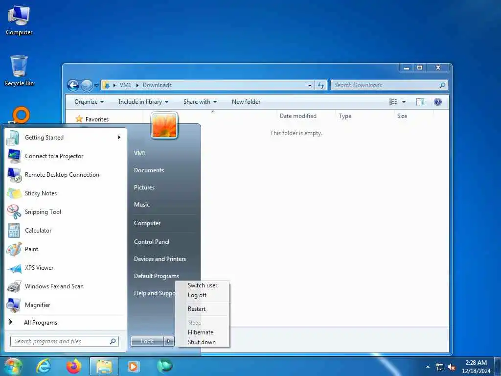Open Pictures from Start menu
Viewport: 501px width, 376px height.
pos(144,188)
